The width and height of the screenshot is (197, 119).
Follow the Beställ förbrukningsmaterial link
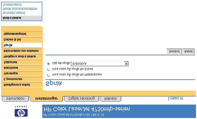[x=20, y=9]
